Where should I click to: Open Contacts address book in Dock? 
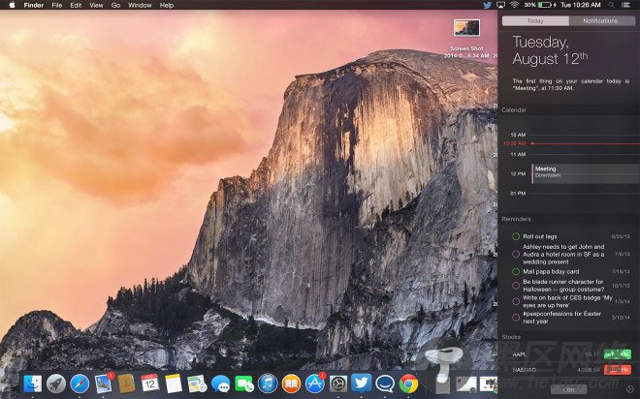click(126, 384)
